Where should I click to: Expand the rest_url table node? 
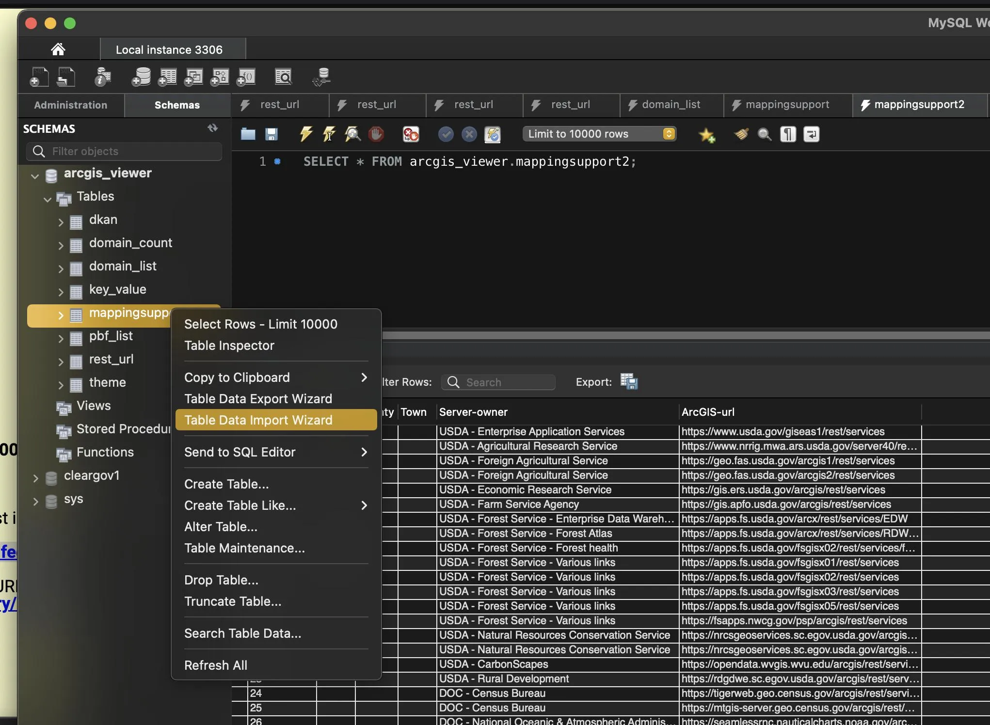pos(61,362)
